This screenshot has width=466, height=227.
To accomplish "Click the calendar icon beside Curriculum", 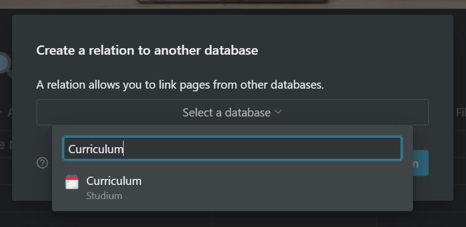I will (x=72, y=182).
